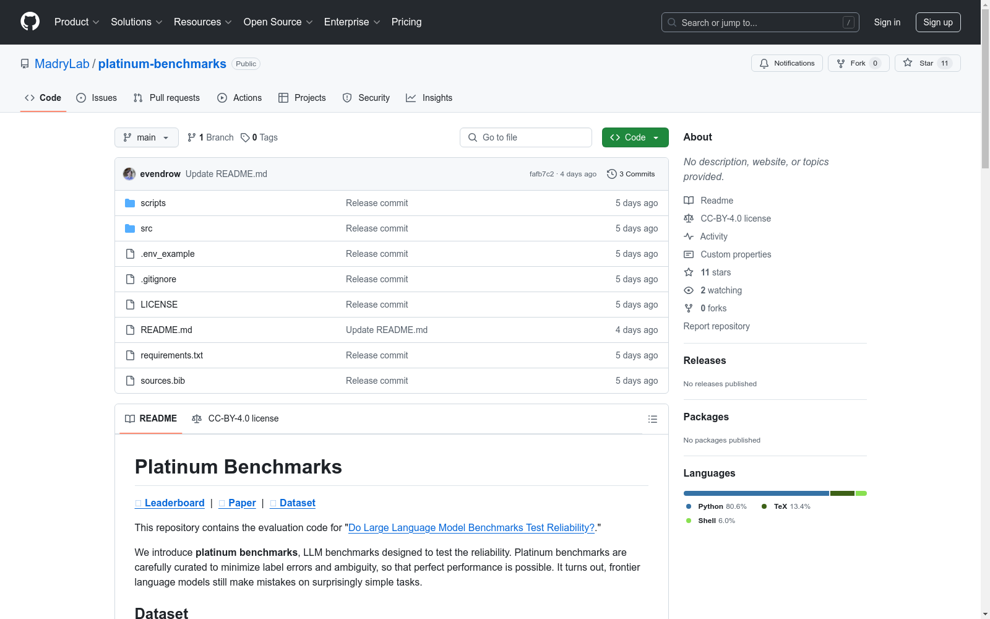Click the search magnifier icon in header
Screen dimensions: 990x619
[672, 22]
